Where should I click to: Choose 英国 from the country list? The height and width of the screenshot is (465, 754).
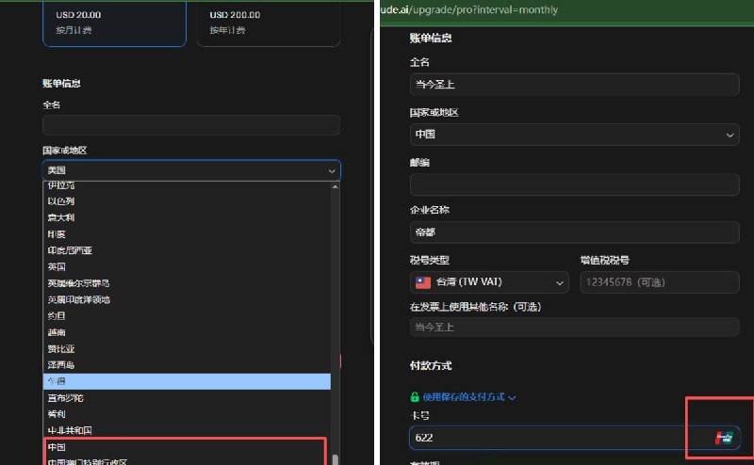pos(187,266)
